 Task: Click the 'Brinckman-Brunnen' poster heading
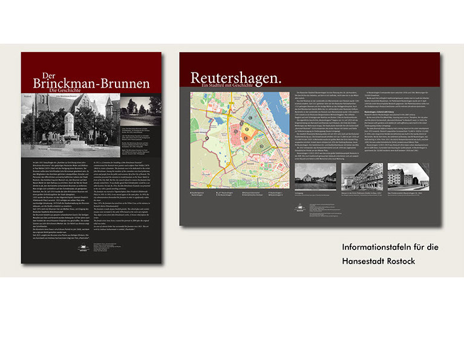[91, 82]
